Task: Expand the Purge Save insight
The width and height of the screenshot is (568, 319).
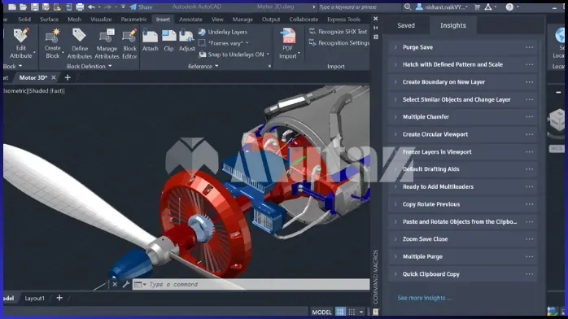Action: (x=395, y=47)
